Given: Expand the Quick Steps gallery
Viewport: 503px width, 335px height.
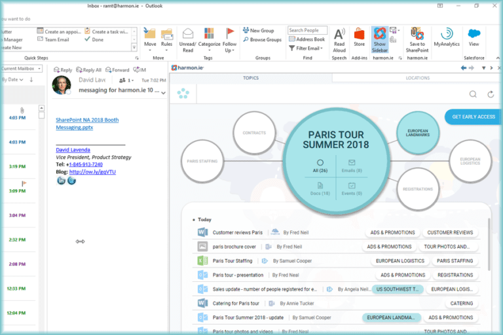Looking at the screenshot, I should [134, 48].
